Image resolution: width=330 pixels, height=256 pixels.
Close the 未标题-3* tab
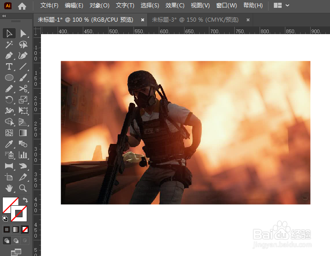click(248, 20)
